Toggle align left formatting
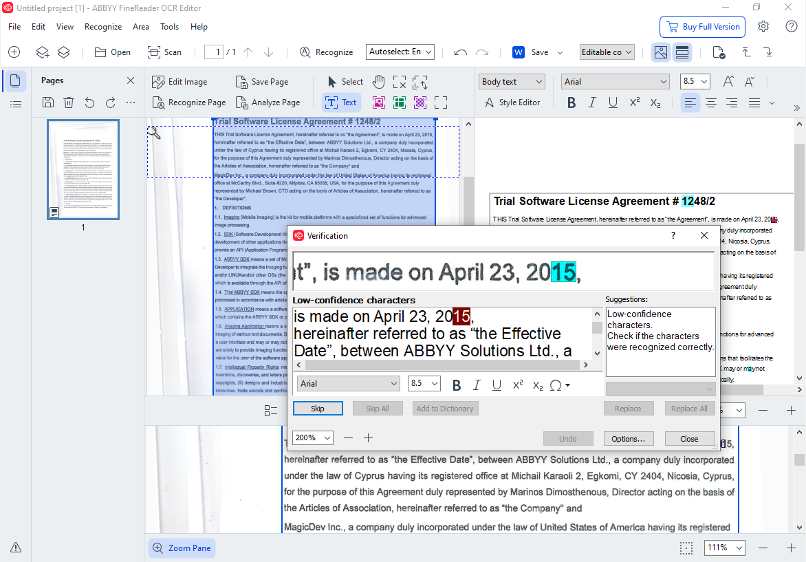 [x=690, y=102]
